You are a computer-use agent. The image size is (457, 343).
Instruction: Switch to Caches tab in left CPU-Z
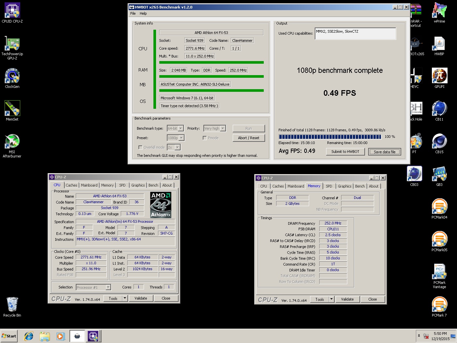[71, 185]
